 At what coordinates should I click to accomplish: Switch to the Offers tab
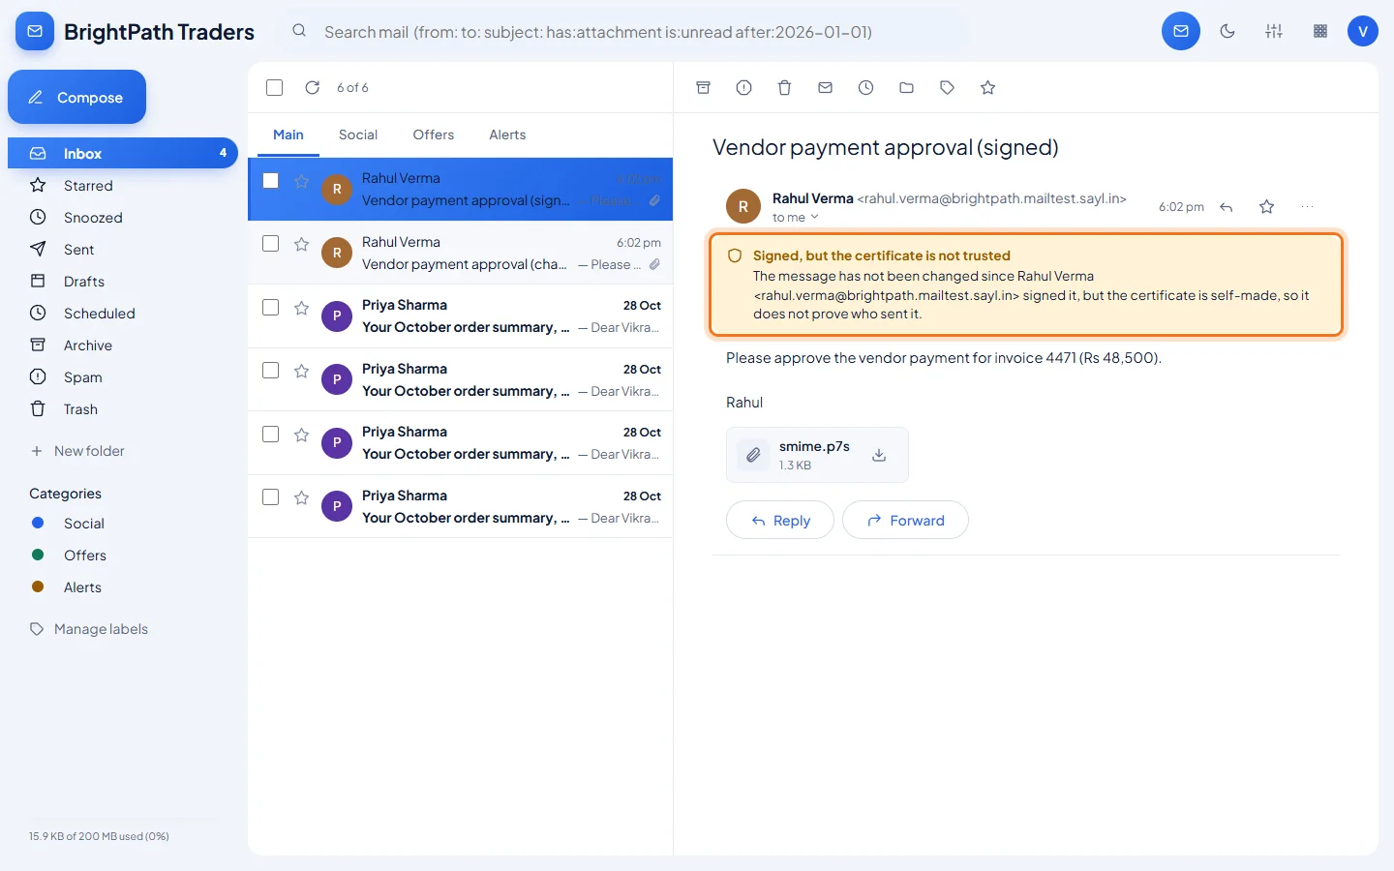[434, 135]
